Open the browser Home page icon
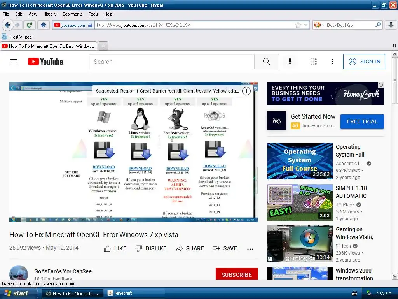This screenshot has height=299, width=398. (x=44, y=25)
